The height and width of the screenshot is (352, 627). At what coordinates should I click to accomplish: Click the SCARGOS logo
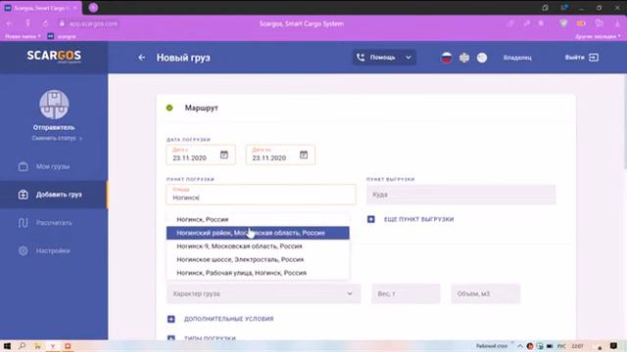54,57
